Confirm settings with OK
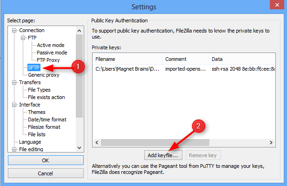Image resolution: width=287 pixels, height=186 pixels. coord(46,160)
